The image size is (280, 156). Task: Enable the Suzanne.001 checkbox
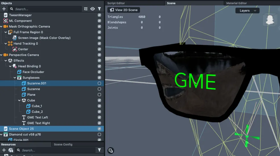coord(99,83)
